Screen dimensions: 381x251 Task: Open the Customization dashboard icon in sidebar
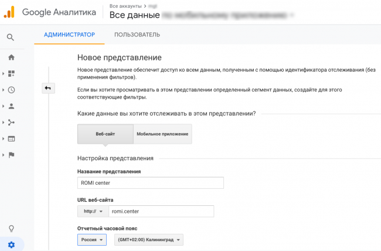coord(11,74)
